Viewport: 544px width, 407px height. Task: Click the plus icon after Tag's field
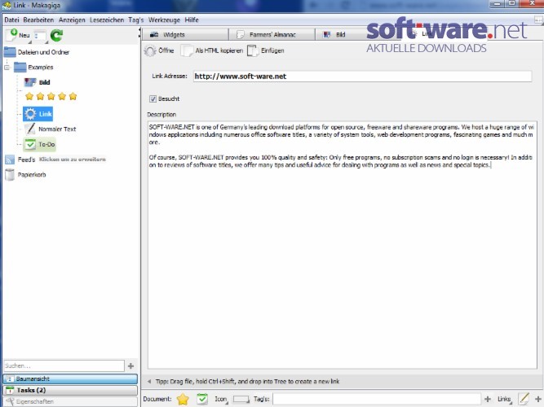pos(488,400)
